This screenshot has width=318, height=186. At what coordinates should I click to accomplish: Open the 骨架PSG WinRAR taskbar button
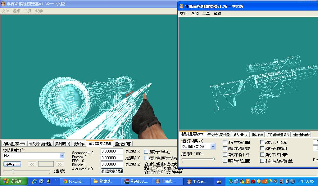[x=136, y=181]
